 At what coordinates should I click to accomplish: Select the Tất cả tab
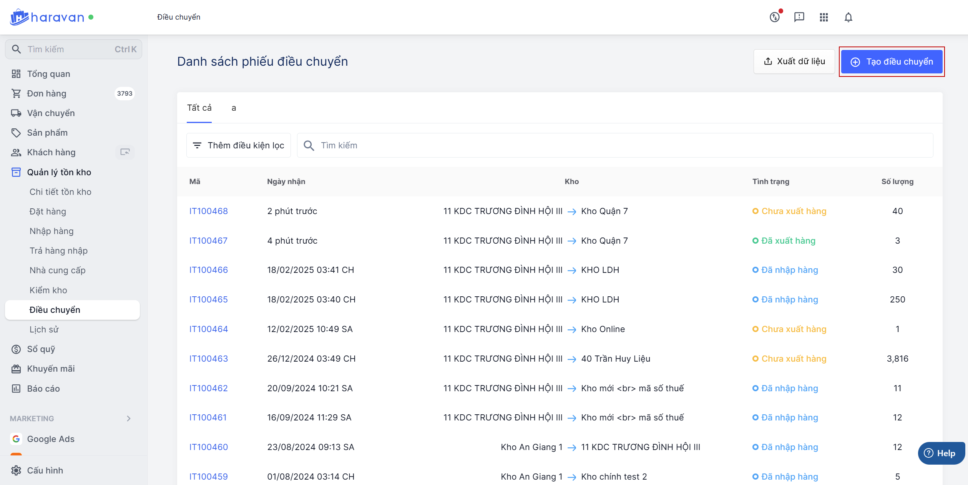point(199,108)
